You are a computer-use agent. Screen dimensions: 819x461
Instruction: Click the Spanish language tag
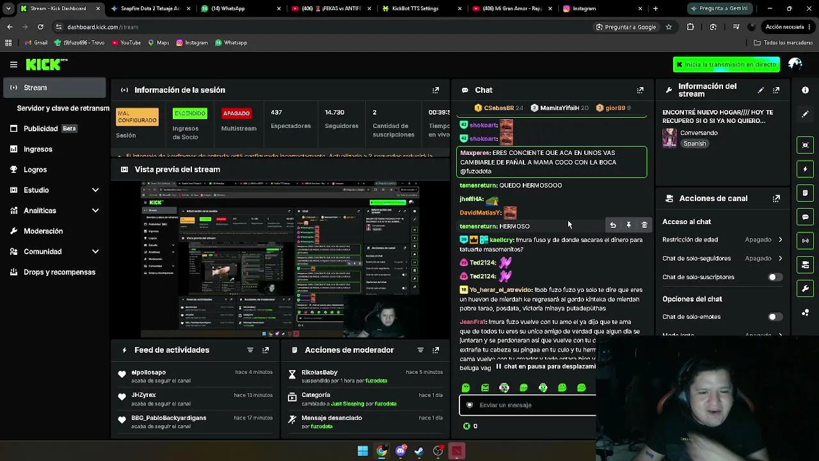694,144
